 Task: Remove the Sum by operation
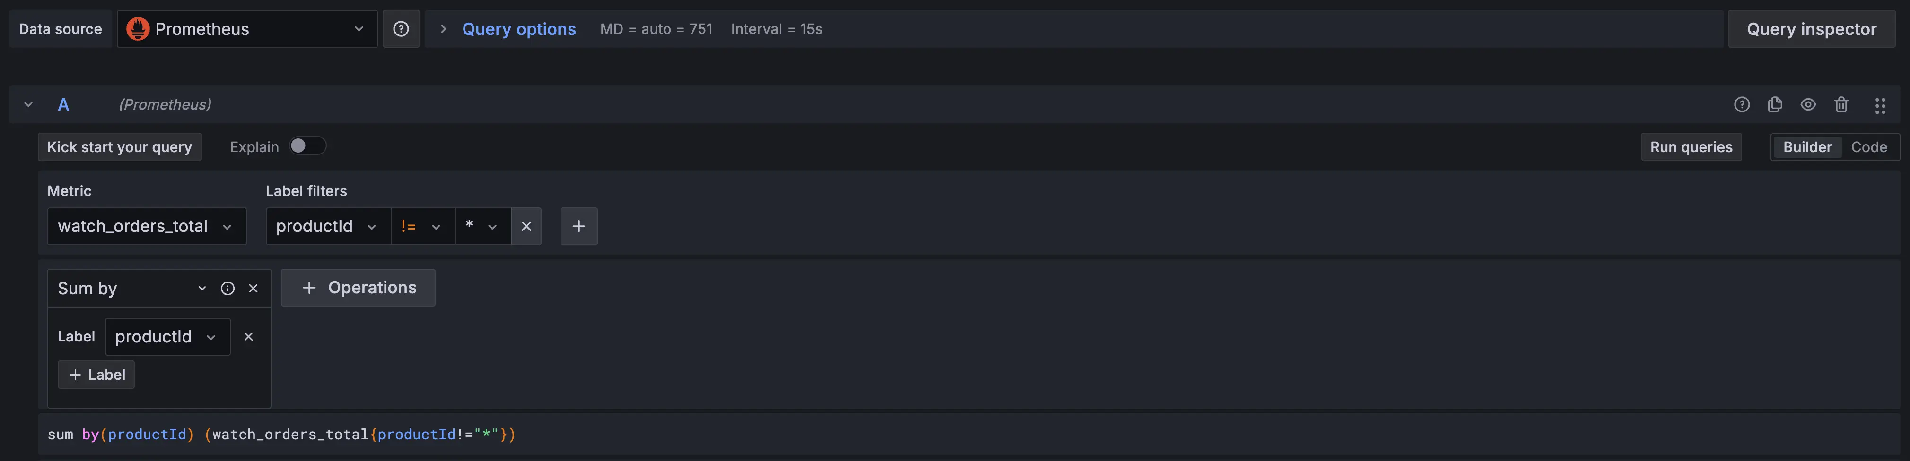coord(254,289)
